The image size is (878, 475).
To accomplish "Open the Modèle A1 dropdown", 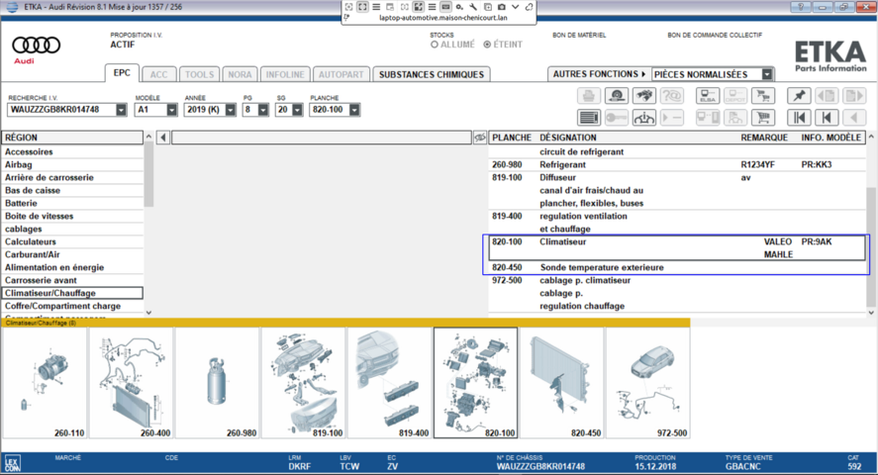I will pyautogui.click(x=171, y=110).
